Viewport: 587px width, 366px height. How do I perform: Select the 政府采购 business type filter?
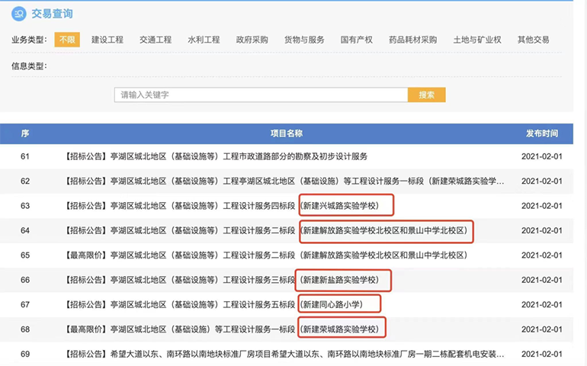252,40
